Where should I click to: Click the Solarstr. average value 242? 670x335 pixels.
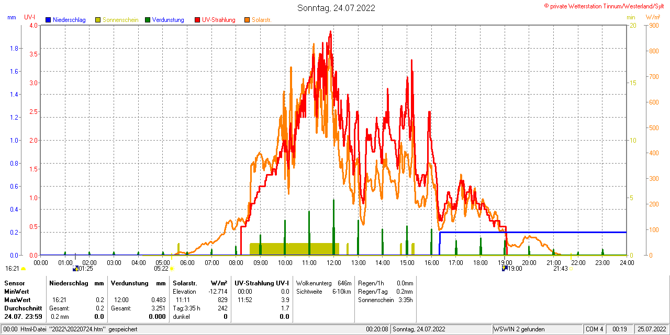pyautogui.click(x=222, y=308)
